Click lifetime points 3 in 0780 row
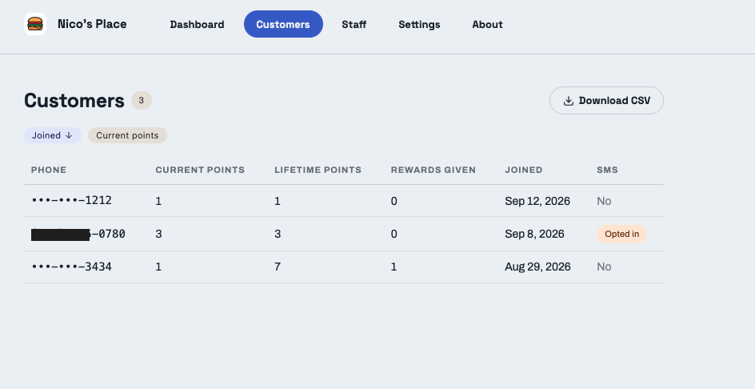This screenshot has height=389, width=755. [x=278, y=234]
